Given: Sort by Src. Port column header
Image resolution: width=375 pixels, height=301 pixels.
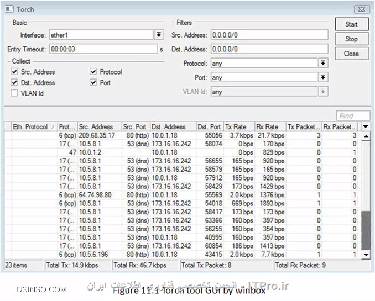Looking at the screenshot, I should (136, 126).
